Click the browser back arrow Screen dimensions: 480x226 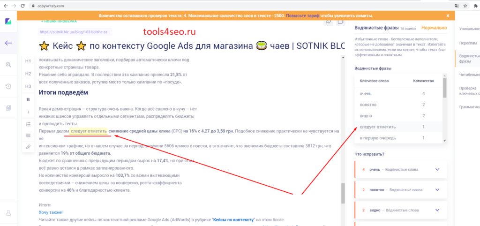tap(6, 6)
